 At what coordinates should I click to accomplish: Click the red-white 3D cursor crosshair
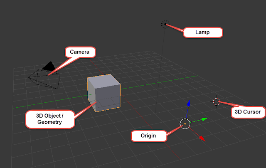coord(217,101)
